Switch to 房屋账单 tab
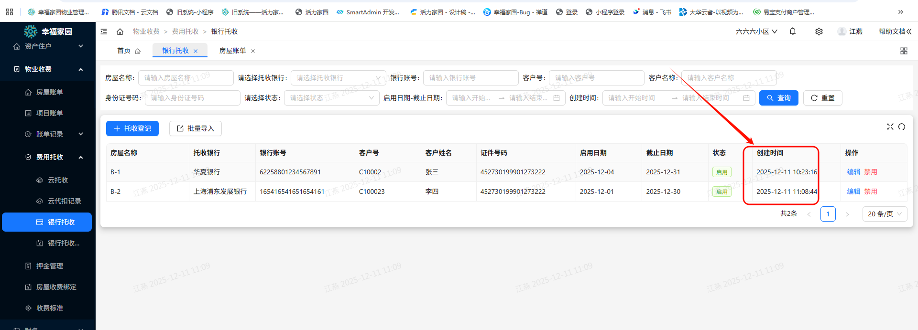This screenshot has height=330, width=918. 233,51
